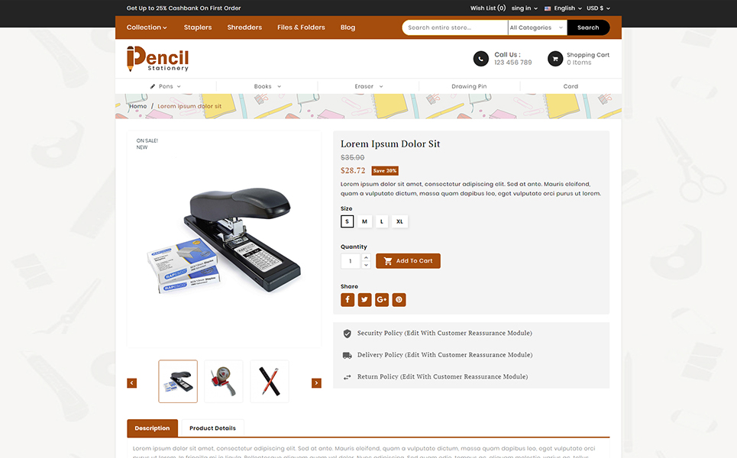Increase quantity with up arrow

(x=366, y=257)
